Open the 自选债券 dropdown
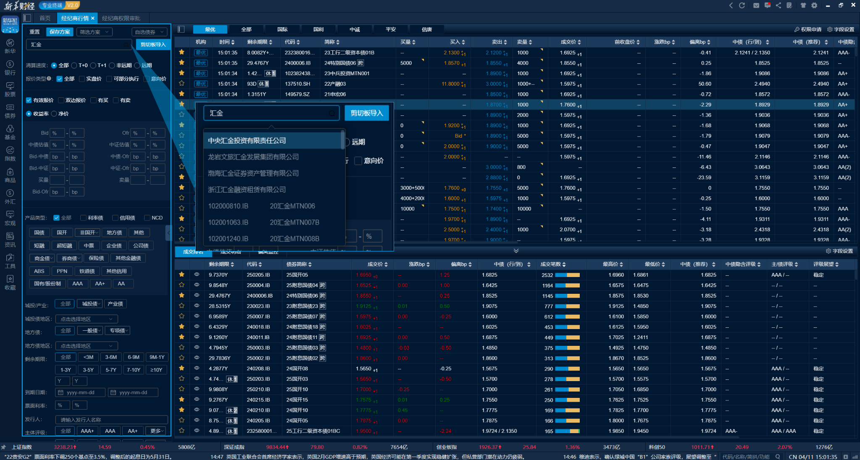This screenshot has width=860, height=460. point(149,32)
